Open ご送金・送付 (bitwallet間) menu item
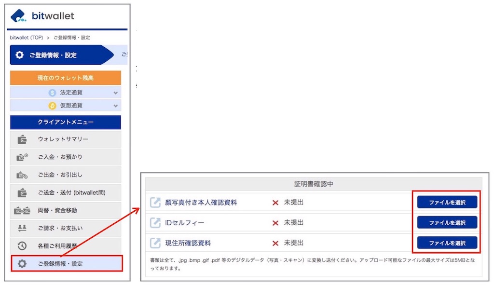 (66, 192)
